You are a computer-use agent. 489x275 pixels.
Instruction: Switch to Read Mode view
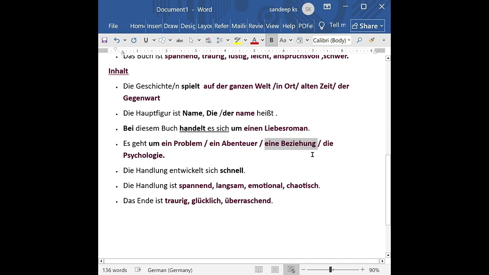[259, 270]
